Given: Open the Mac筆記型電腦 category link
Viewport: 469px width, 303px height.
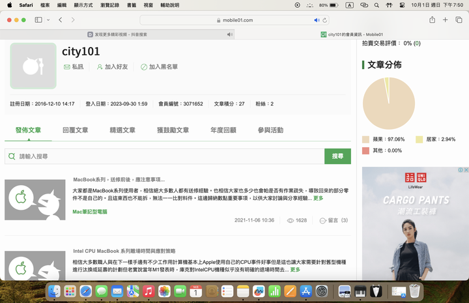Looking at the screenshot, I should click(90, 212).
